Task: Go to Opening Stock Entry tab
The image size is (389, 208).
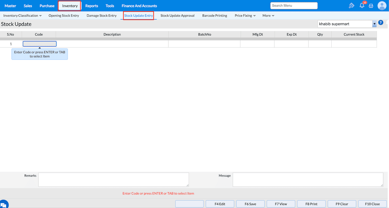Action: pyautogui.click(x=64, y=16)
